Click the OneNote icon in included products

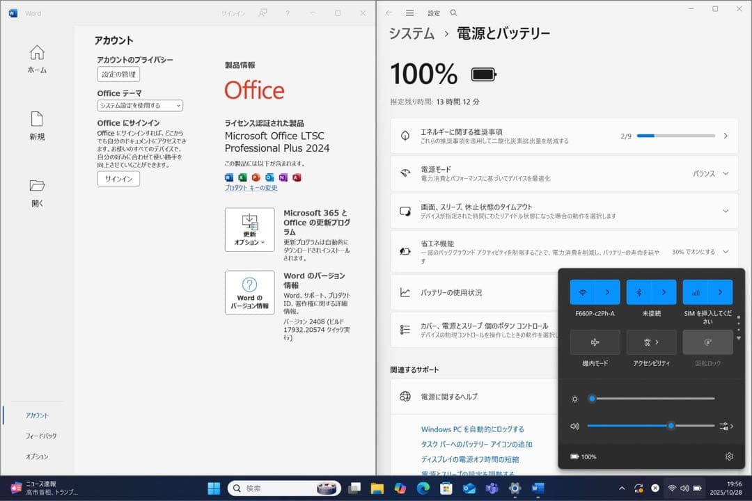[282, 177]
